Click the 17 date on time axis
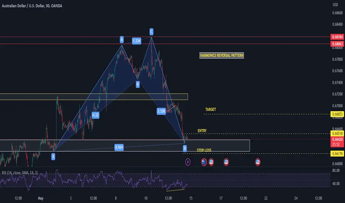 [x=221, y=198]
